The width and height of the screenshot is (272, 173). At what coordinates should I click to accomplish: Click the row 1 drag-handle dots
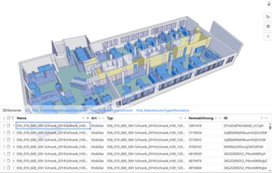point(4,126)
